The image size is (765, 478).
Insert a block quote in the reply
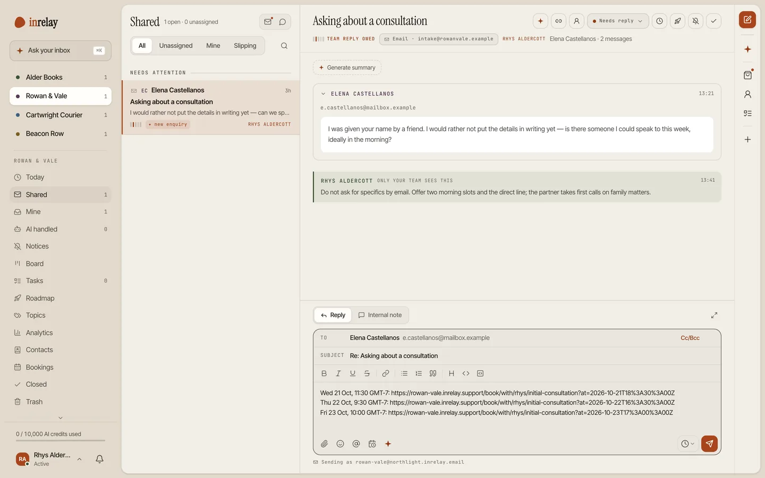coord(433,373)
